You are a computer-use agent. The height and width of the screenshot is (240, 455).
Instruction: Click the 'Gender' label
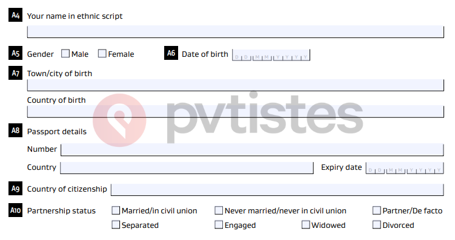(x=41, y=54)
